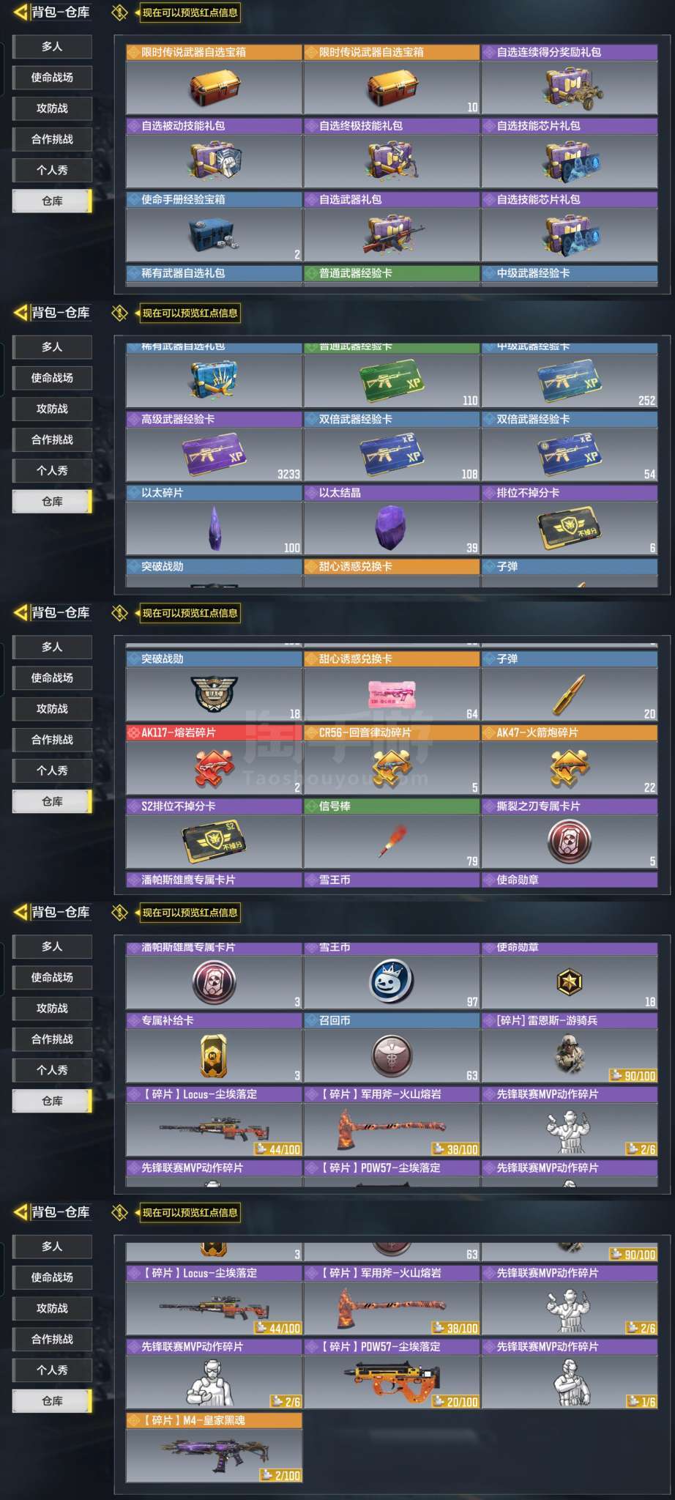
Task: Choose the CR56-回音律动碎片 puzzle piece
Action: pyautogui.click(x=392, y=768)
